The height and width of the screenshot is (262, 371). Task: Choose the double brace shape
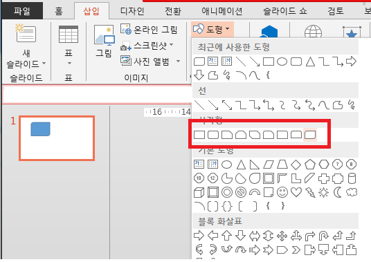point(227,207)
